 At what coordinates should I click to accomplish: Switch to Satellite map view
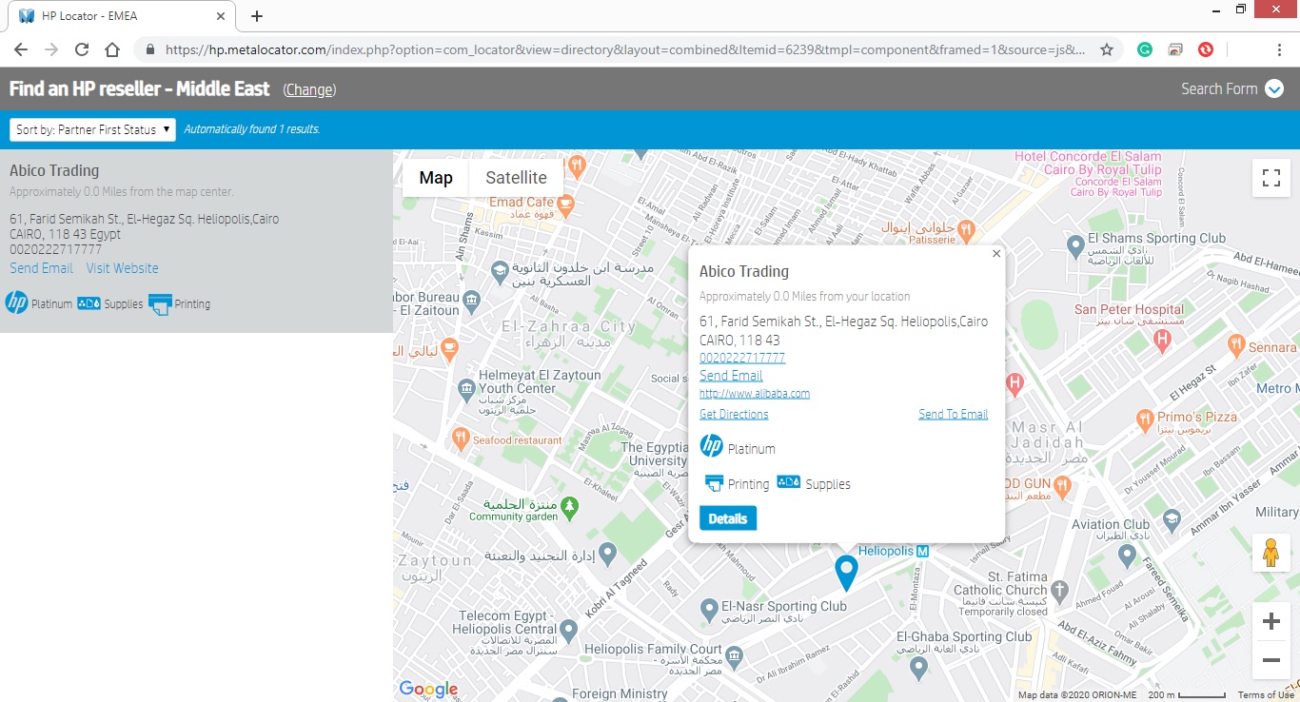pos(516,178)
